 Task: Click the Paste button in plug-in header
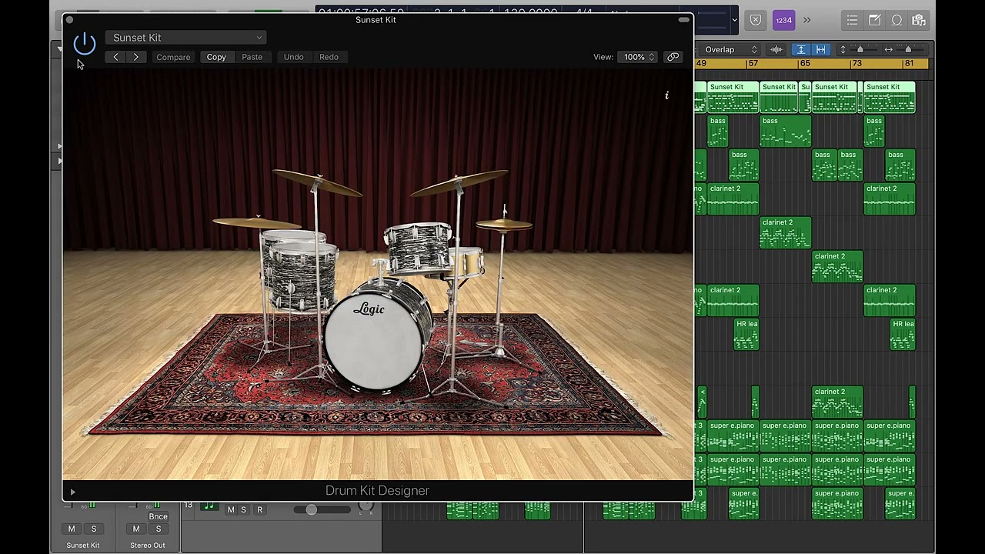(x=252, y=57)
